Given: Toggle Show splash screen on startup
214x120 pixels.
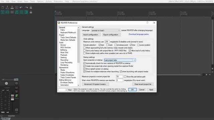Looking at the screenshot, I should click(x=84, y=69).
